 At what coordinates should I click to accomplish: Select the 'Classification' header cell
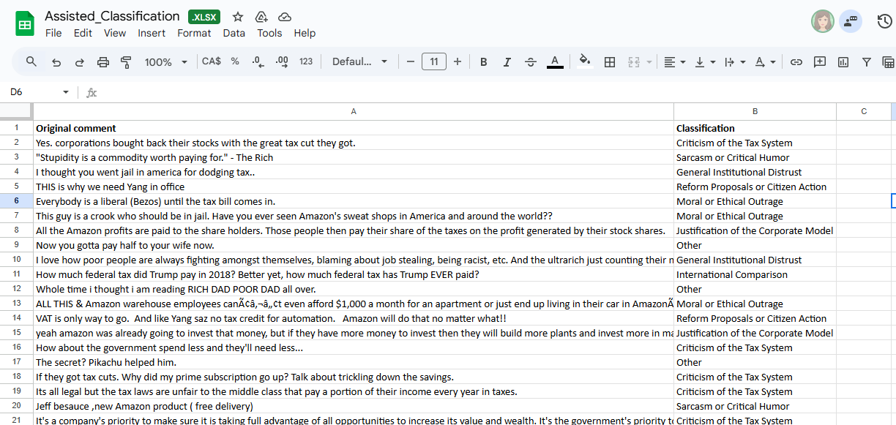pyautogui.click(x=755, y=128)
